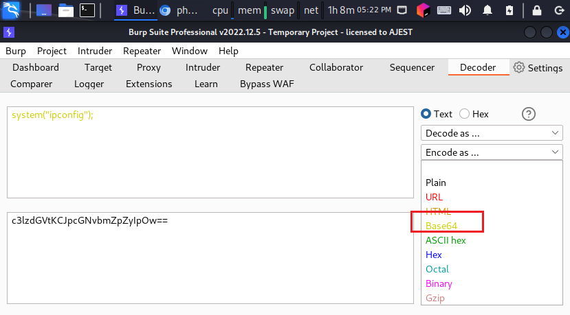Open the Intruder menu
Image resolution: width=570 pixels, height=315 pixels.
(94, 51)
